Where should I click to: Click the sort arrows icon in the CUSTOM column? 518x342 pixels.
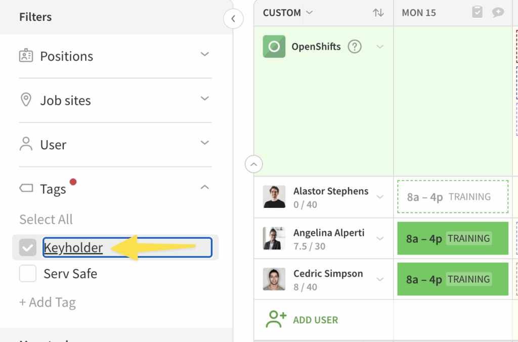(x=378, y=13)
